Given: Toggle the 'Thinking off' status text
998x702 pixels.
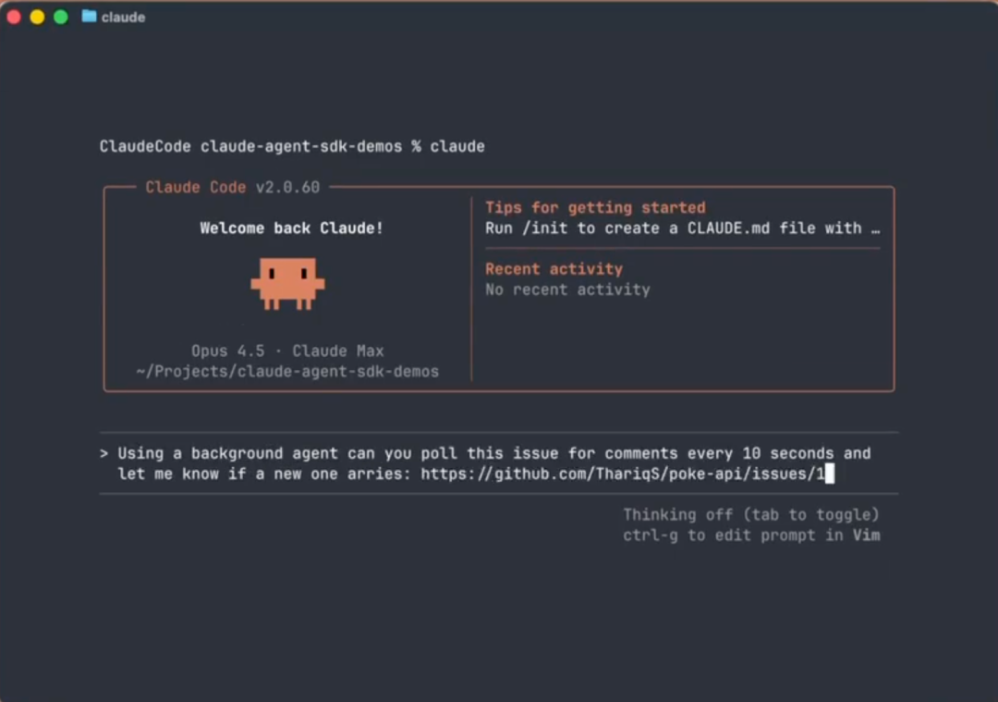Looking at the screenshot, I should point(750,514).
